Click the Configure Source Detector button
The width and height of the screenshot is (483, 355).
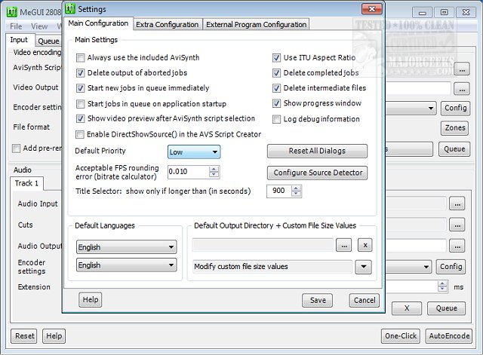pyautogui.click(x=317, y=173)
